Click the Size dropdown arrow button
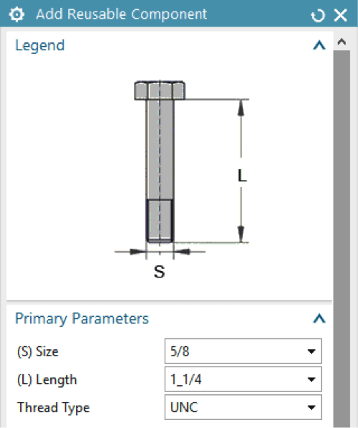 pos(311,351)
